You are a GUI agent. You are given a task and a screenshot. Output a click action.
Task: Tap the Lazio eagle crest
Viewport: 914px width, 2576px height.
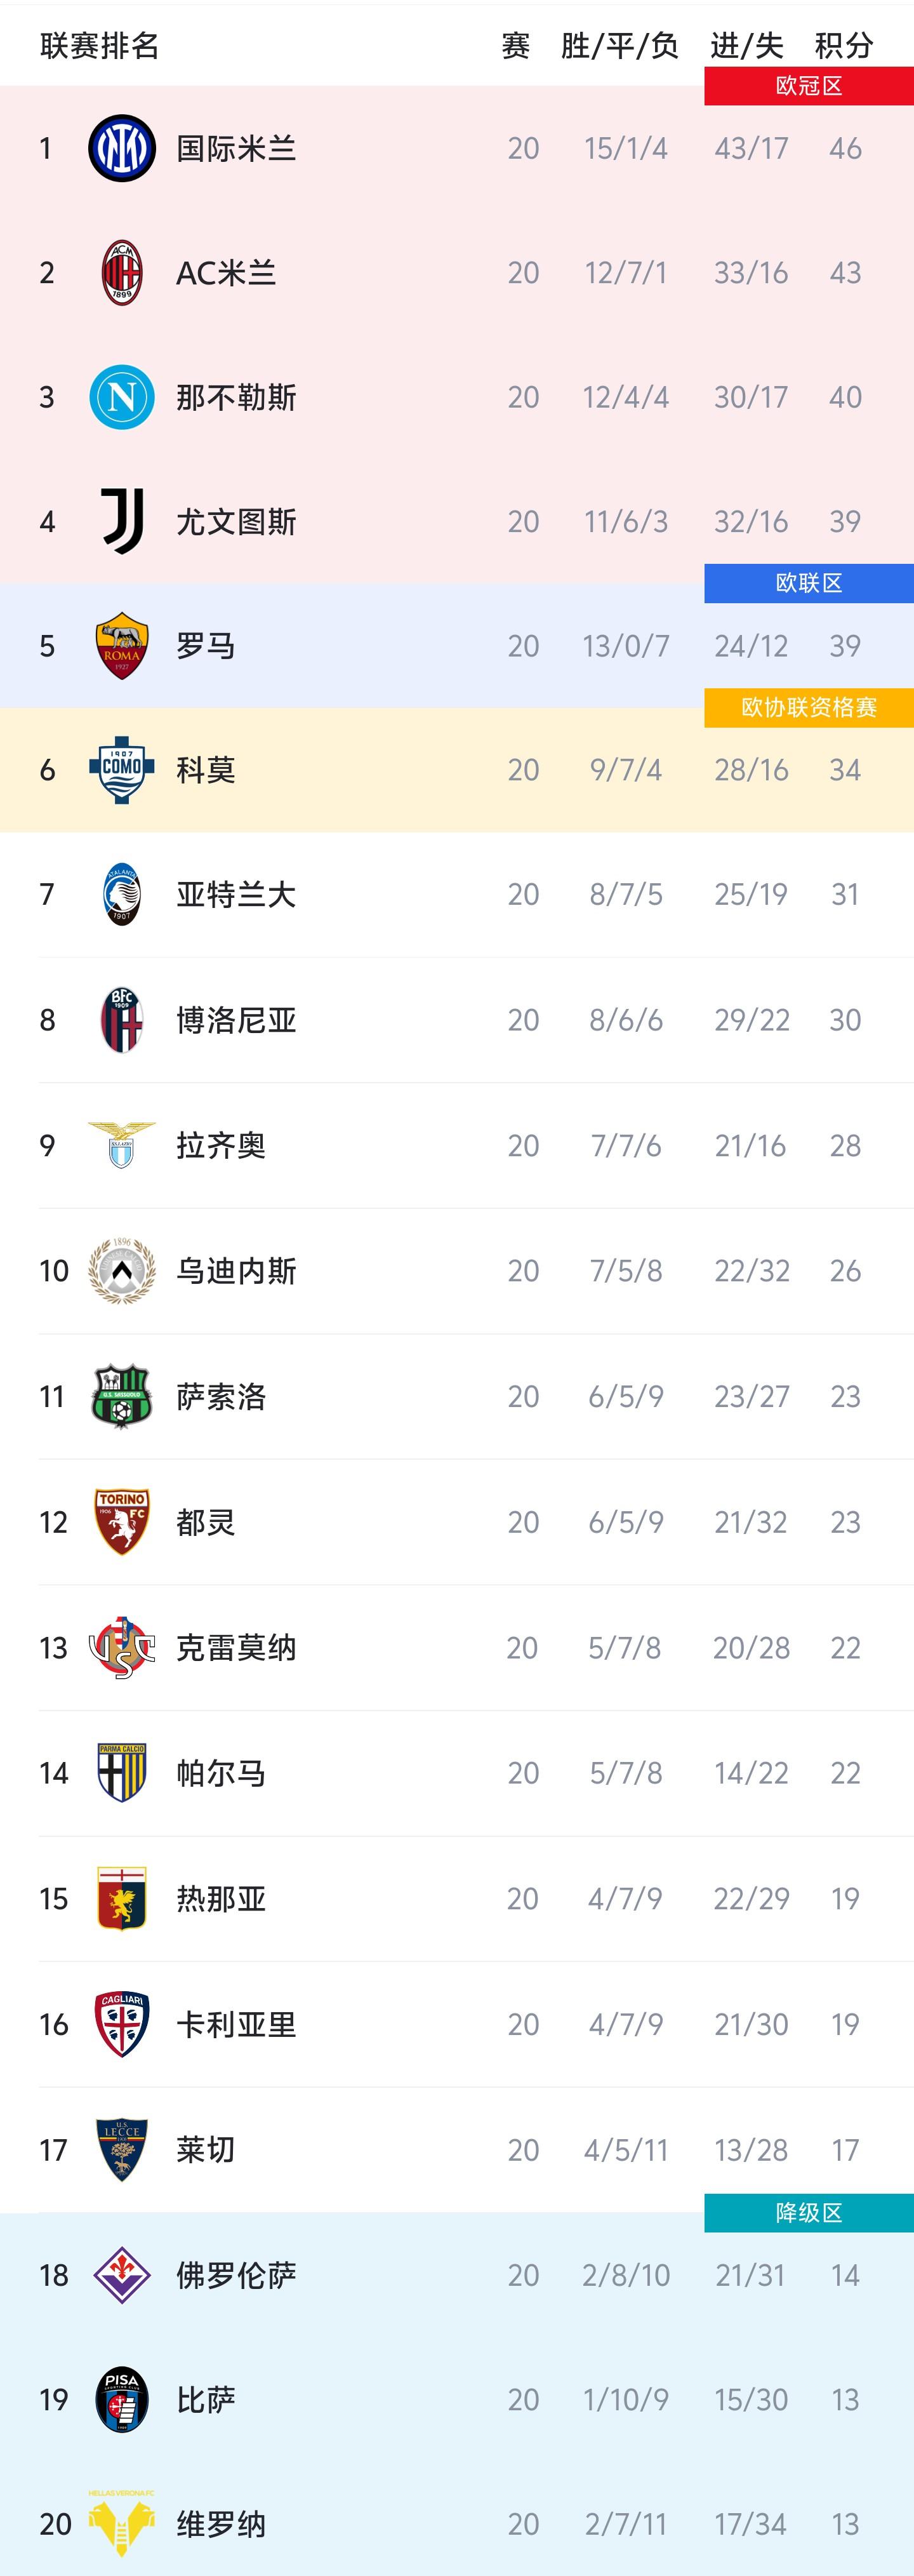[122, 1145]
